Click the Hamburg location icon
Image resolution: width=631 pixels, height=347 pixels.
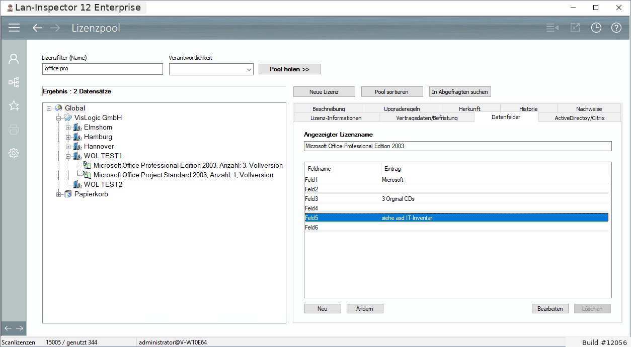77,137
